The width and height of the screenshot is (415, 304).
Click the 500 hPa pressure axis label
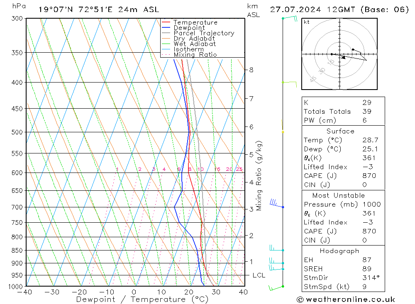point(17,132)
